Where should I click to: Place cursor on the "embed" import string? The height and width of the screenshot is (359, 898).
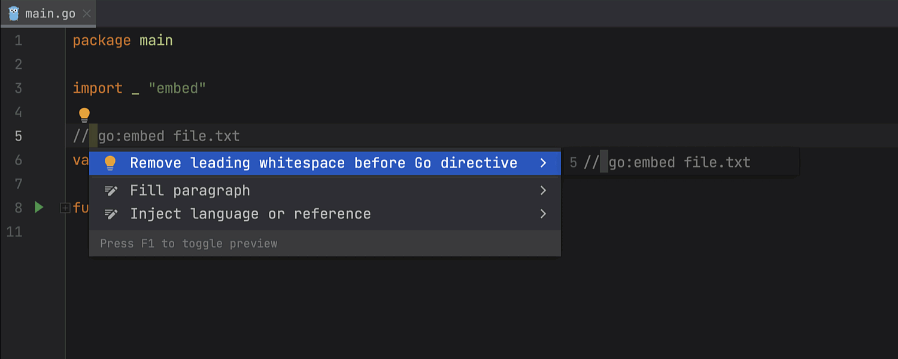[x=177, y=89]
